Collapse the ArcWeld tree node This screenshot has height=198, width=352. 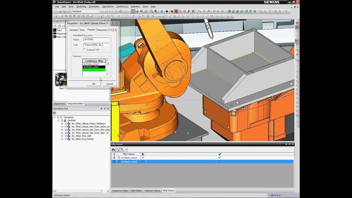58,120
